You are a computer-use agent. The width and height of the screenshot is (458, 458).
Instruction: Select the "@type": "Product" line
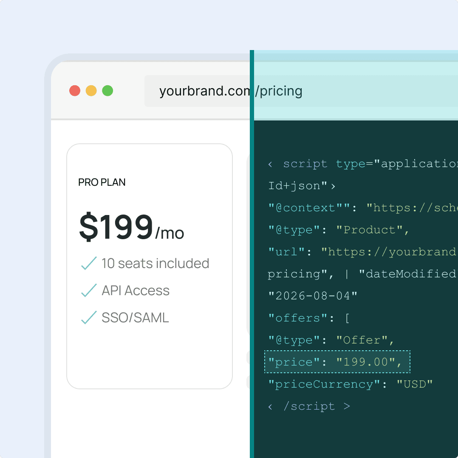tap(338, 230)
